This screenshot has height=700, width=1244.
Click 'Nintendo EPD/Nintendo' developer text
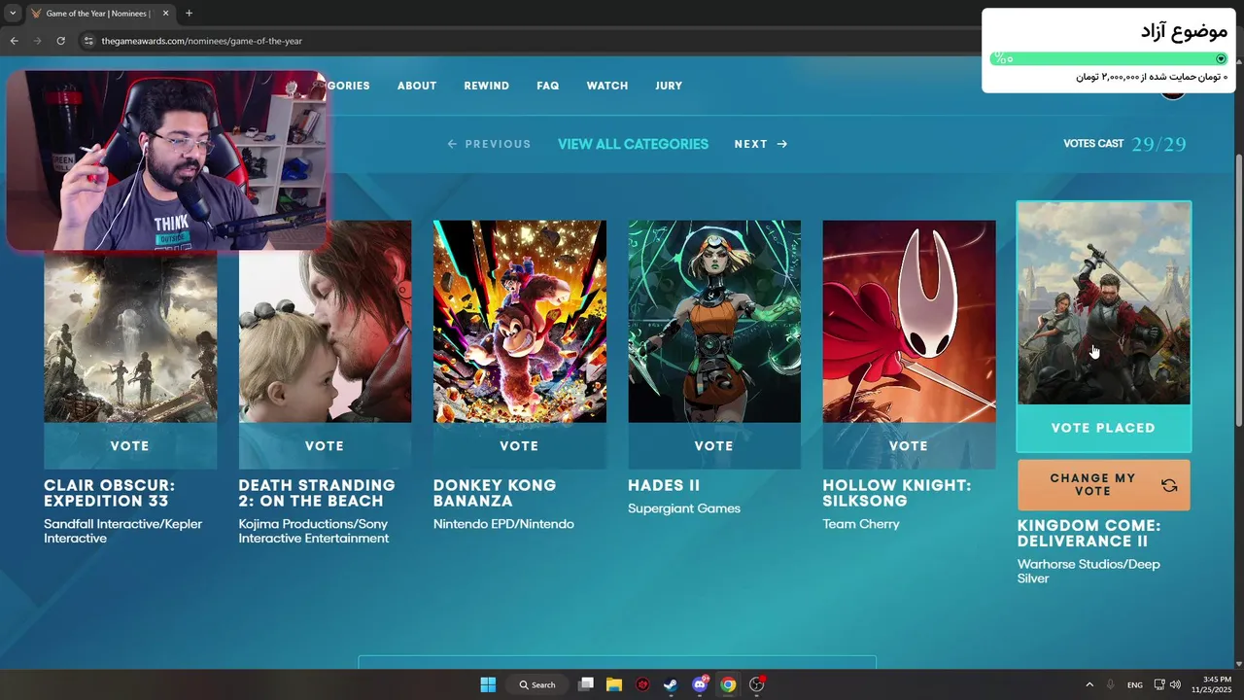pos(503,524)
